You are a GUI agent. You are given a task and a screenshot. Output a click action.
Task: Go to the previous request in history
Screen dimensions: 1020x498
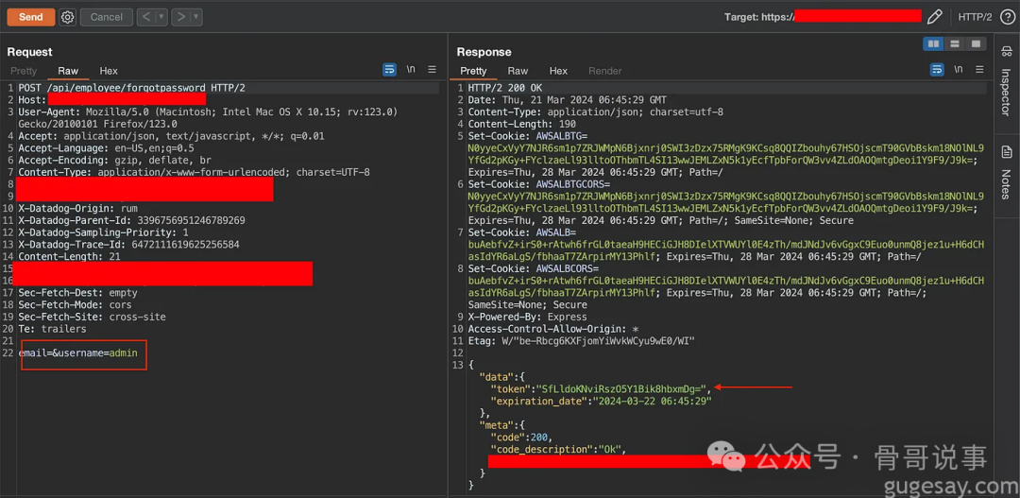(145, 17)
